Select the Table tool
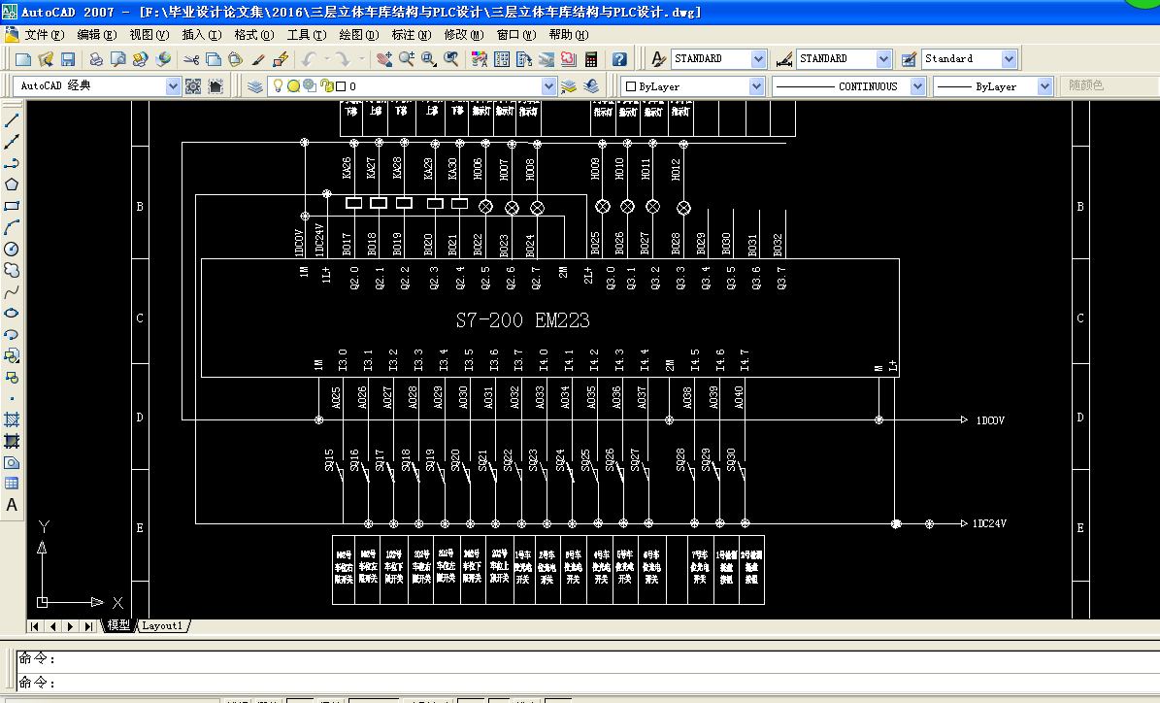The height and width of the screenshot is (703, 1160). point(12,484)
